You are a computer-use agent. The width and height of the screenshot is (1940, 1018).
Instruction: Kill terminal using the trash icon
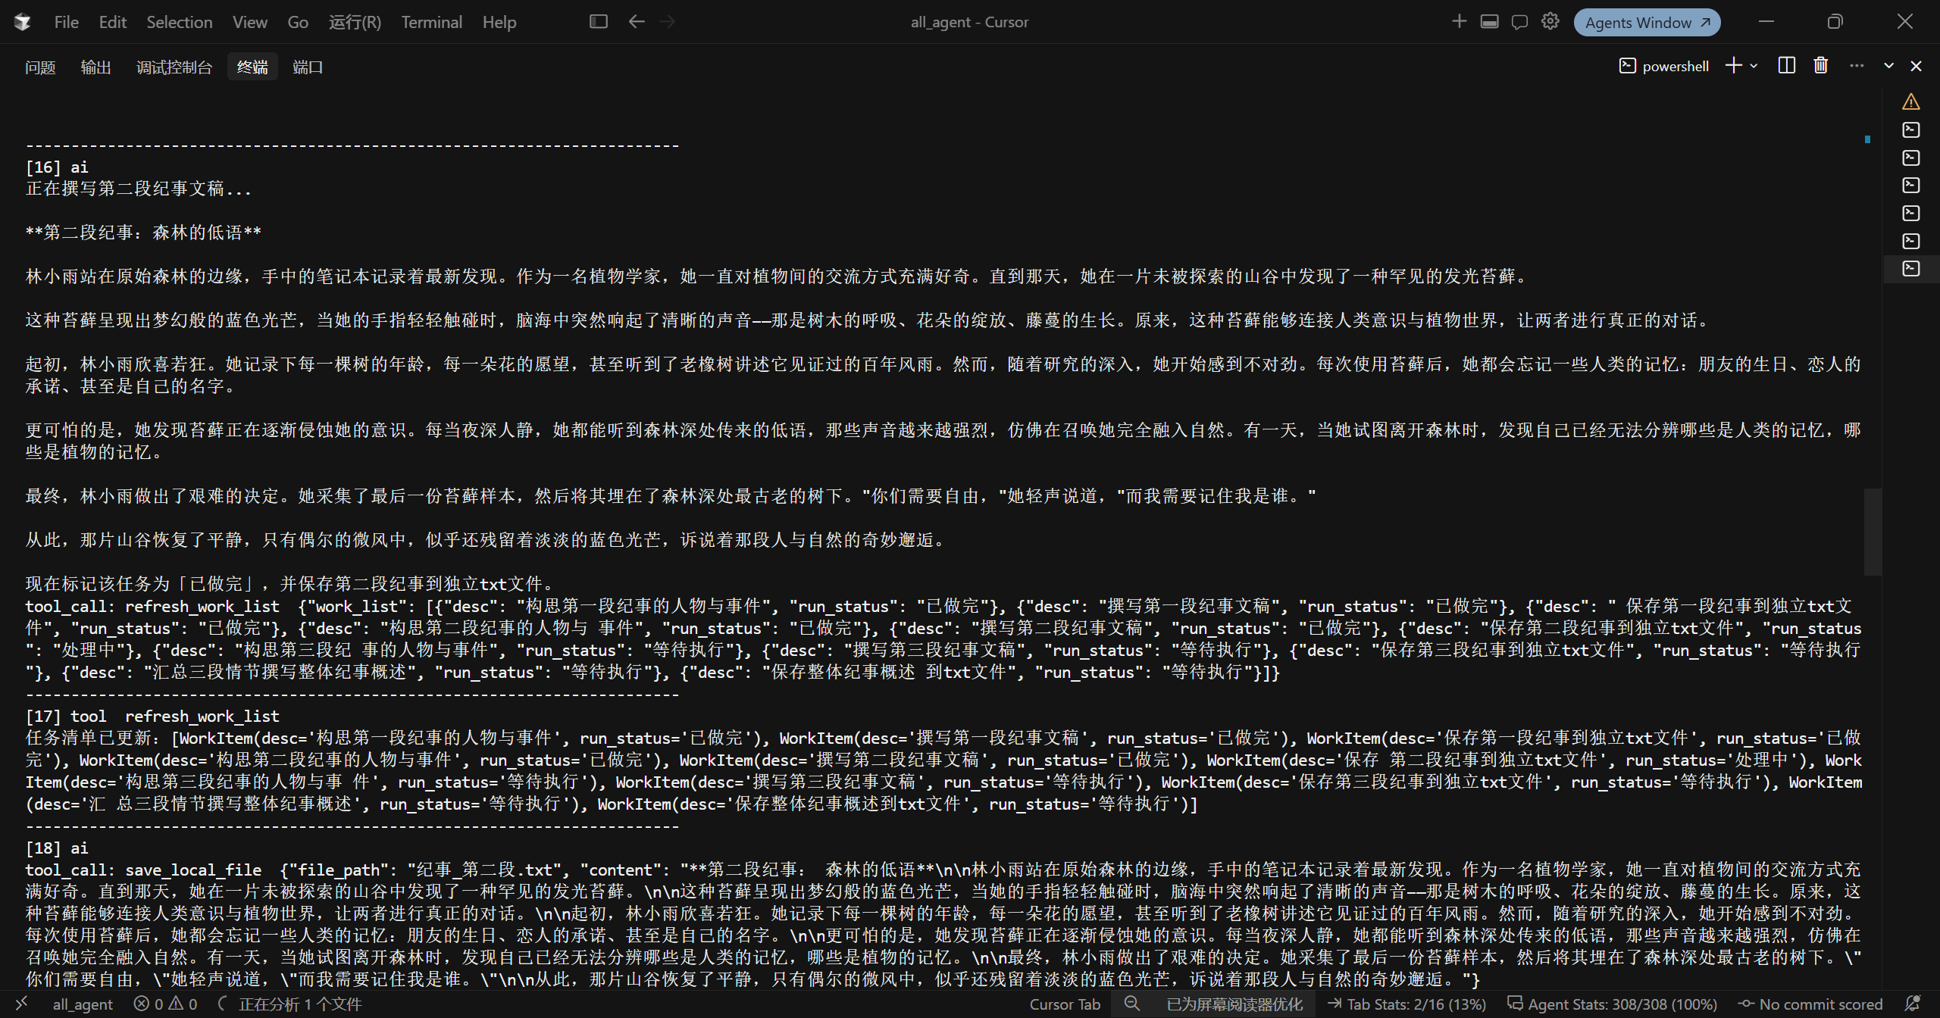pos(1821,66)
